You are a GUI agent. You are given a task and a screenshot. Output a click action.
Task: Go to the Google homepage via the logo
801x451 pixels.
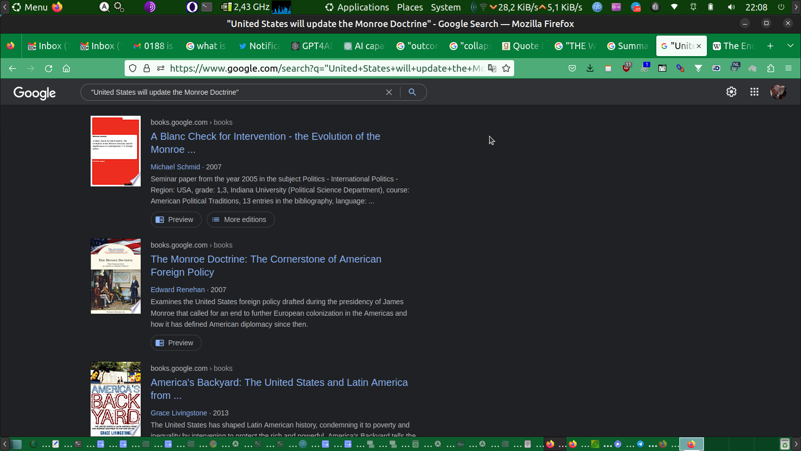[35, 93]
